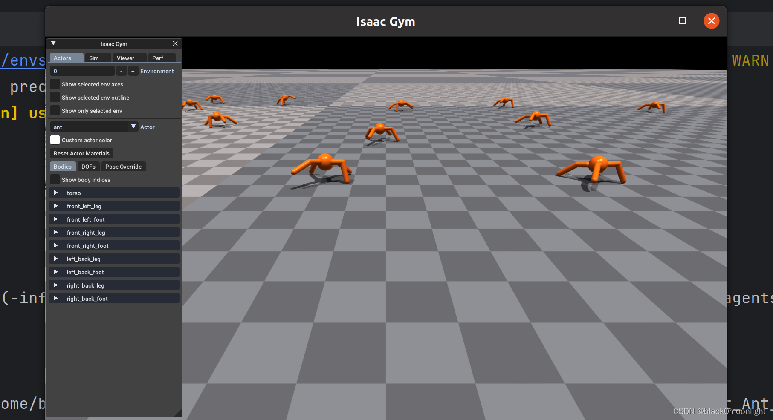Toggle the Custom actor color checkbox

coord(55,140)
